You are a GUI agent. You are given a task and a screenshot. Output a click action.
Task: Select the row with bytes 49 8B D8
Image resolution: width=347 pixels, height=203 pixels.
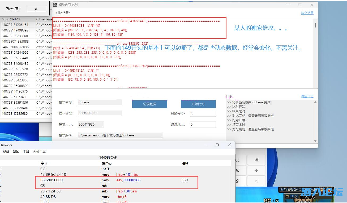pyautogui.click(x=115, y=197)
